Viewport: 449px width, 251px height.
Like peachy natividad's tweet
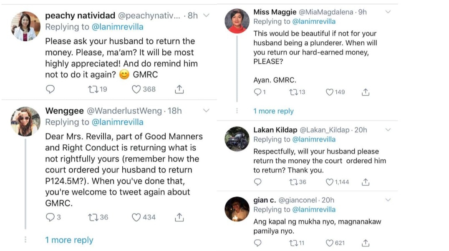(x=136, y=89)
